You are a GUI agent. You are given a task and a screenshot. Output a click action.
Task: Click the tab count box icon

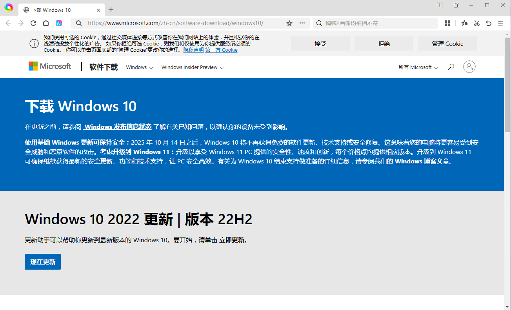tap(440, 5)
